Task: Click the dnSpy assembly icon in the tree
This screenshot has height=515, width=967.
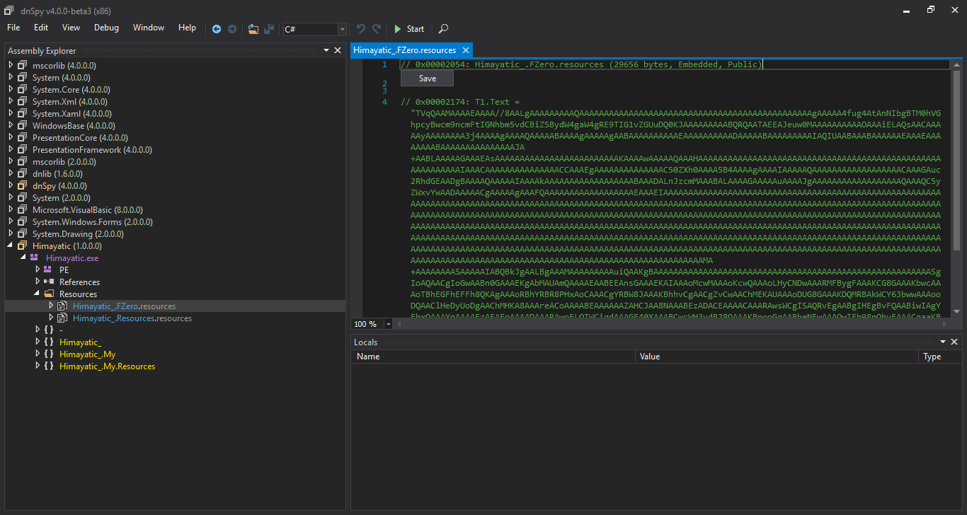Action: (23, 186)
